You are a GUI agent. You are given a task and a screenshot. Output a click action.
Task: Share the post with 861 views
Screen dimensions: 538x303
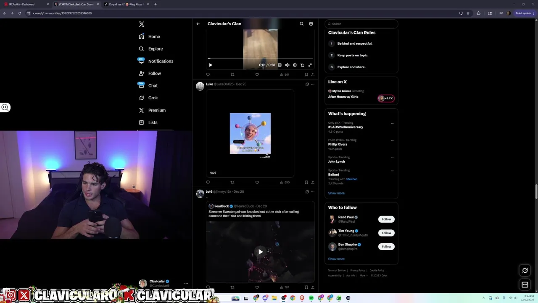coord(313,74)
